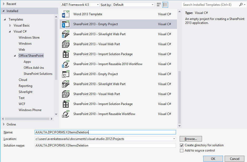Viewport: 247px width, 162px height.
Task: Click tree horizontal scroll right arrow
Action: pyautogui.click(x=52, y=119)
